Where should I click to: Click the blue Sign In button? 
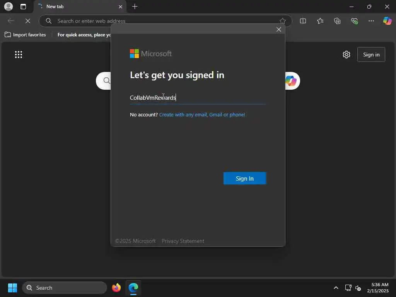(245, 178)
